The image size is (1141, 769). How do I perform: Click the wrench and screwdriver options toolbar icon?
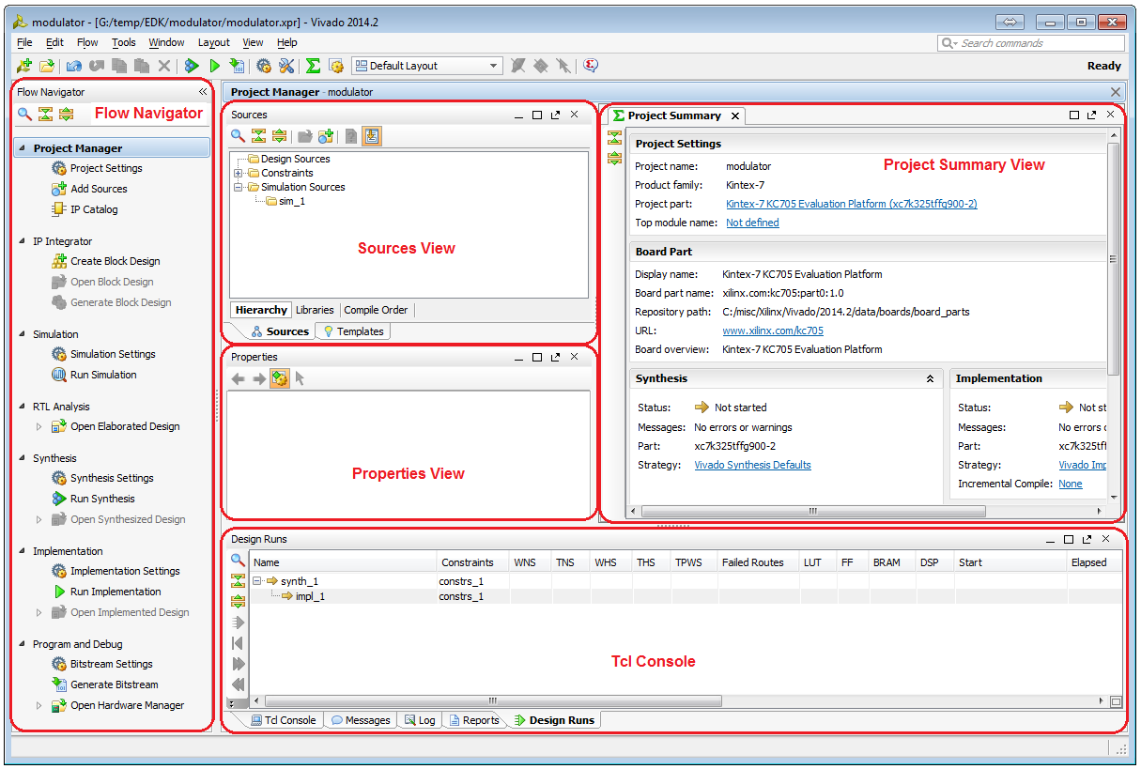[286, 66]
